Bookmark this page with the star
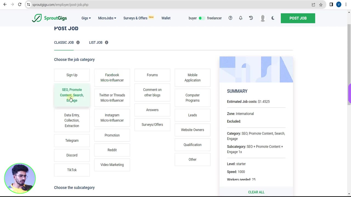This screenshot has height=197, width=351. tap(321, 5)
